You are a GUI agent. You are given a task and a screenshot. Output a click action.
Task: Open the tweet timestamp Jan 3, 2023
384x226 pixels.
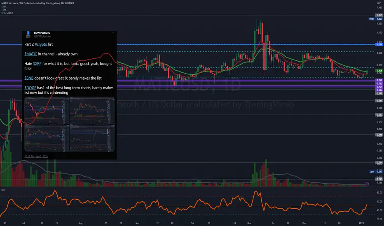[36, 157]
